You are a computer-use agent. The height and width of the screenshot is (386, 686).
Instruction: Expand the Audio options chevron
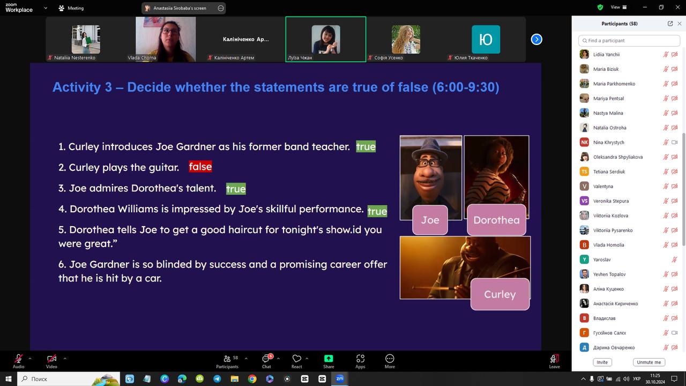tap(30, 358)
